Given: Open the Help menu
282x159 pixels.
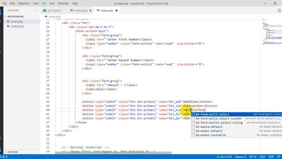Looking at the screenshot, I should (x=74, y=4).
